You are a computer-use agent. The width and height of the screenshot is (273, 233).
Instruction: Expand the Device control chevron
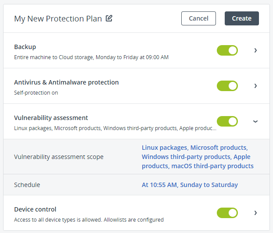click(x=255, y=213)
